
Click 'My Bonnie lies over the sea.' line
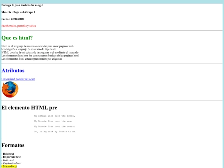pyautogui.click(x=53, y=121)
